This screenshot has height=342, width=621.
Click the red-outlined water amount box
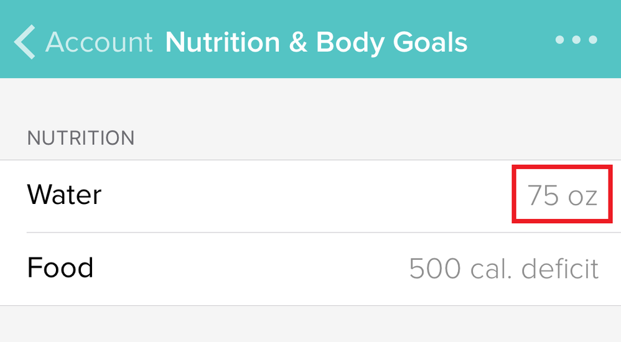click(x=562, y=194)
